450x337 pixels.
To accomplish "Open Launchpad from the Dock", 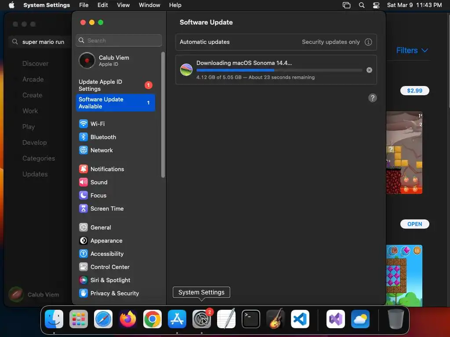I will coord(79,319).
